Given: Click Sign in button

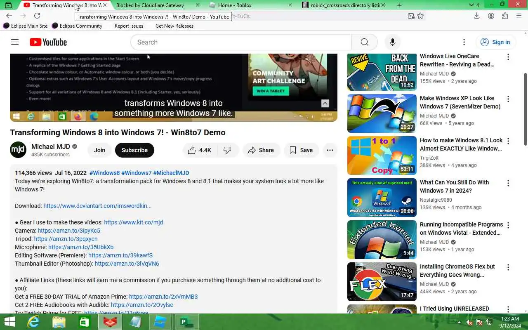Looking at the screenshot, I should [495, 42].
